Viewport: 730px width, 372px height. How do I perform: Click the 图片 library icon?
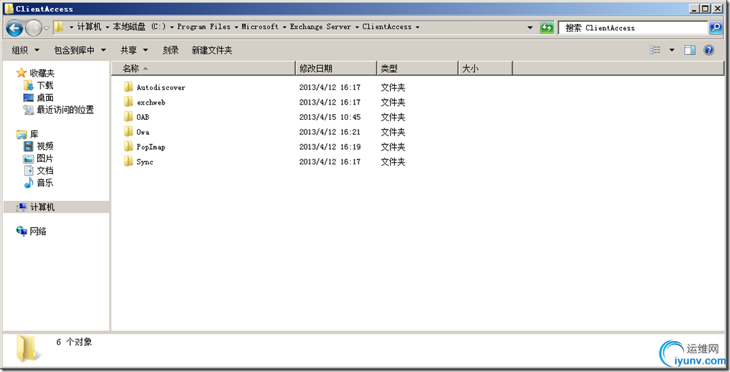28,159
